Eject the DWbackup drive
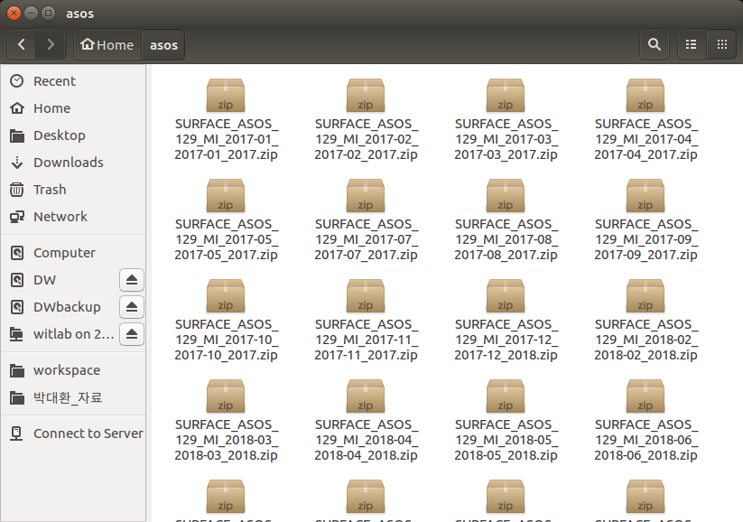Viewport: 743px width, 522px height. click(132, 307)
